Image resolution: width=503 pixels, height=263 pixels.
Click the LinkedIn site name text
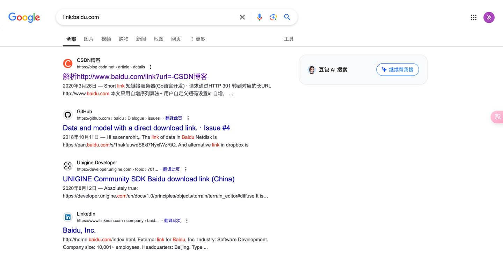pyautogui.click(x=86, y=214)
